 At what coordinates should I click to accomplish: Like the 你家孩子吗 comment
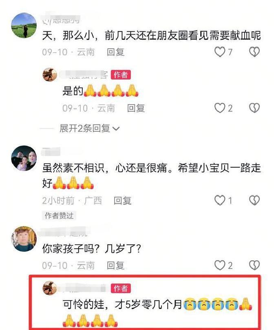pyautogui.click(x=220, y=265)
